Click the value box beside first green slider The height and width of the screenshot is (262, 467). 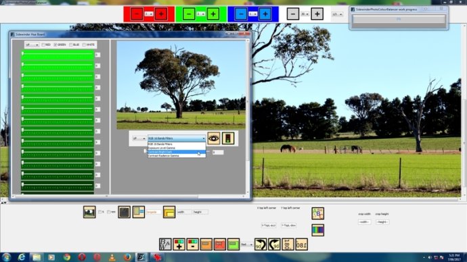(x=97, y=55)
